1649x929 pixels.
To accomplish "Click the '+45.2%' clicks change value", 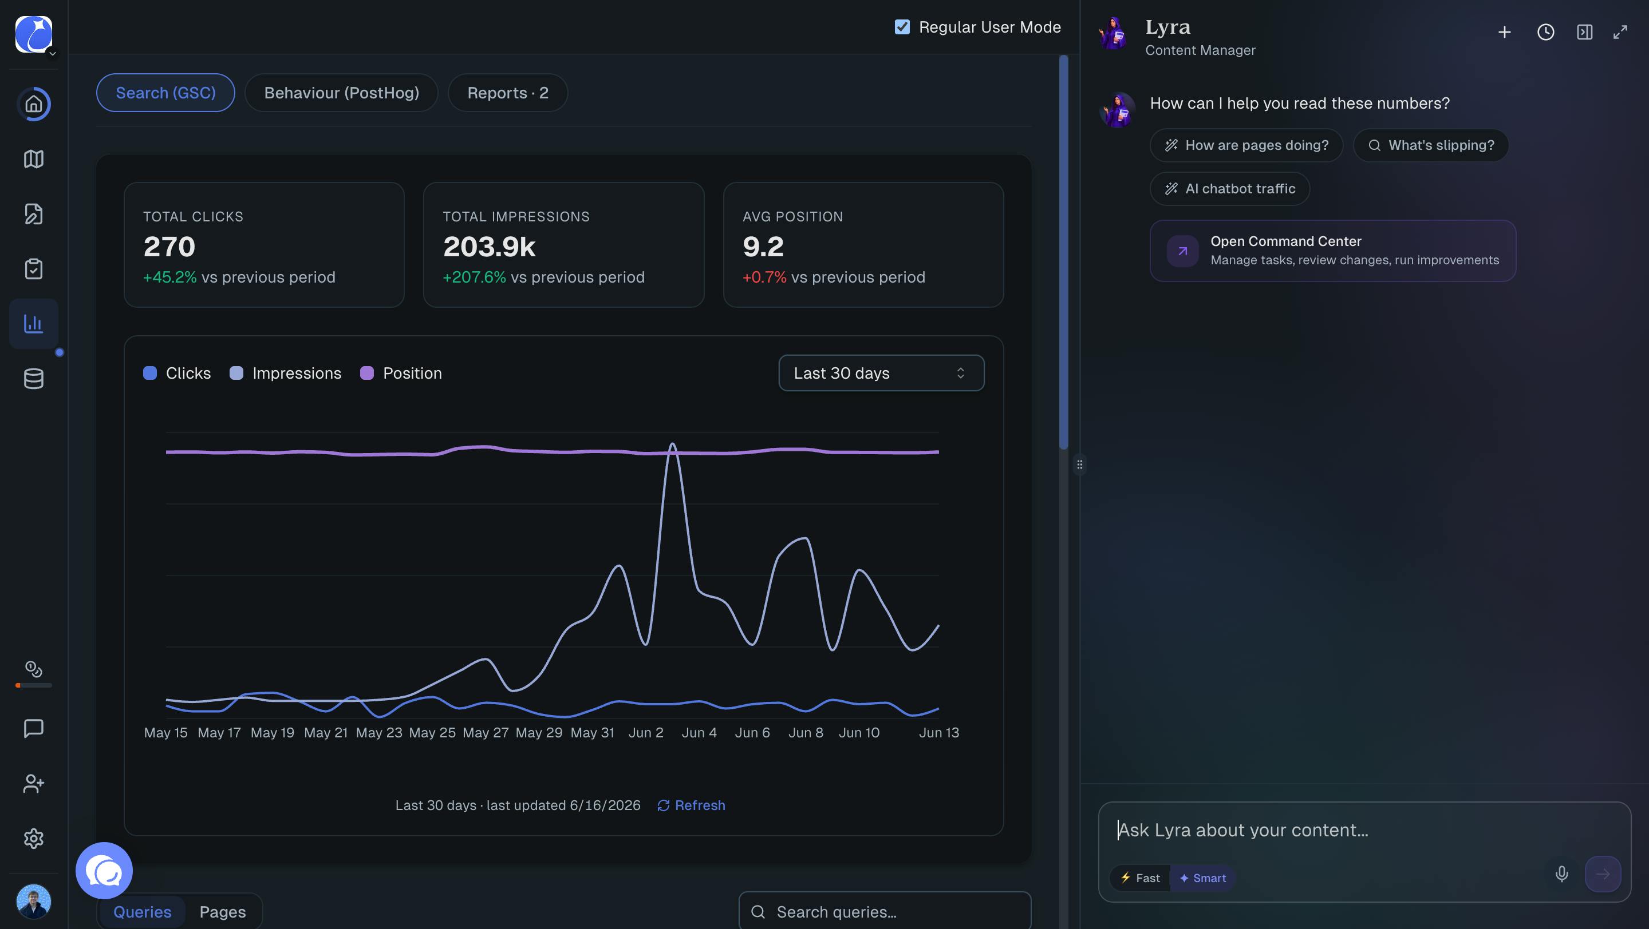I will [x=169, y=277].
